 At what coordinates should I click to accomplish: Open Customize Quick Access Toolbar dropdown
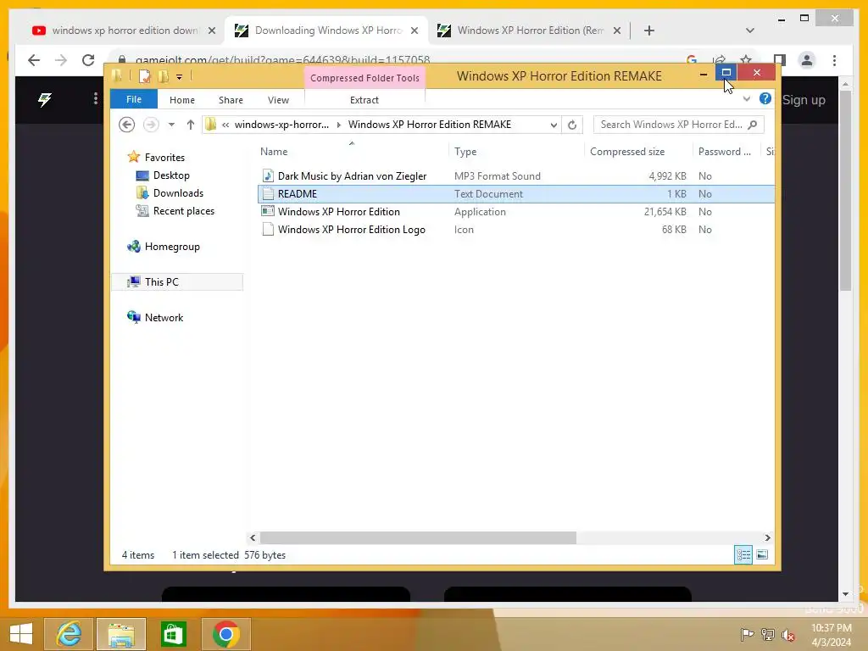point(180,77)
